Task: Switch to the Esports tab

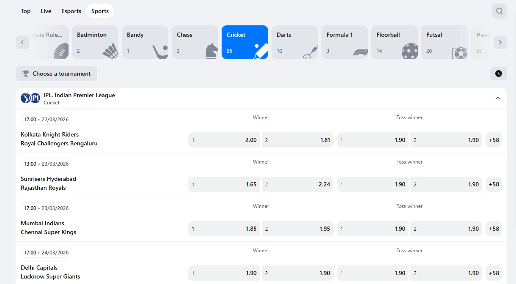Action: pos(71,11)
